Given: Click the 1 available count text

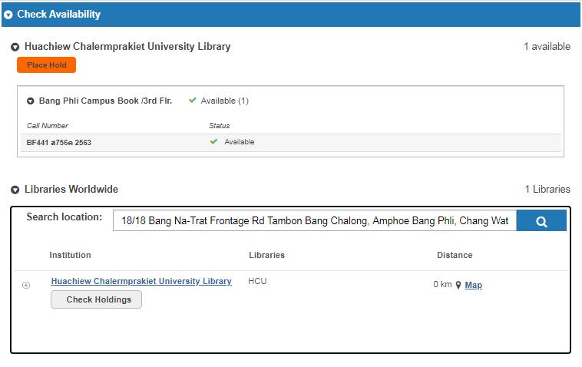Looking at the screenshot, I should coord(547,46).
